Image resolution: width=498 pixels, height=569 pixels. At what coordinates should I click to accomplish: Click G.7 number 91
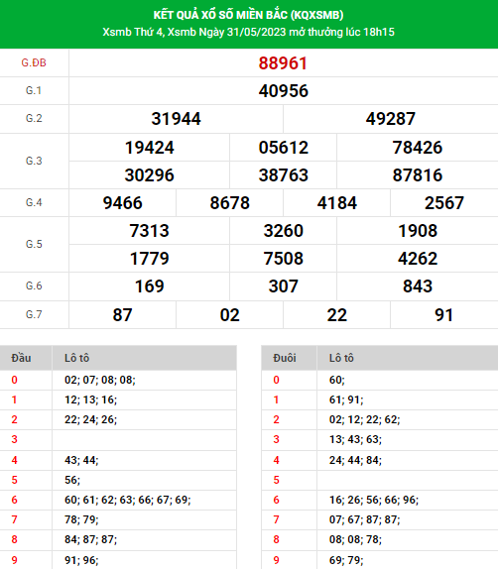pyautogui.click(x=443, y=314)
